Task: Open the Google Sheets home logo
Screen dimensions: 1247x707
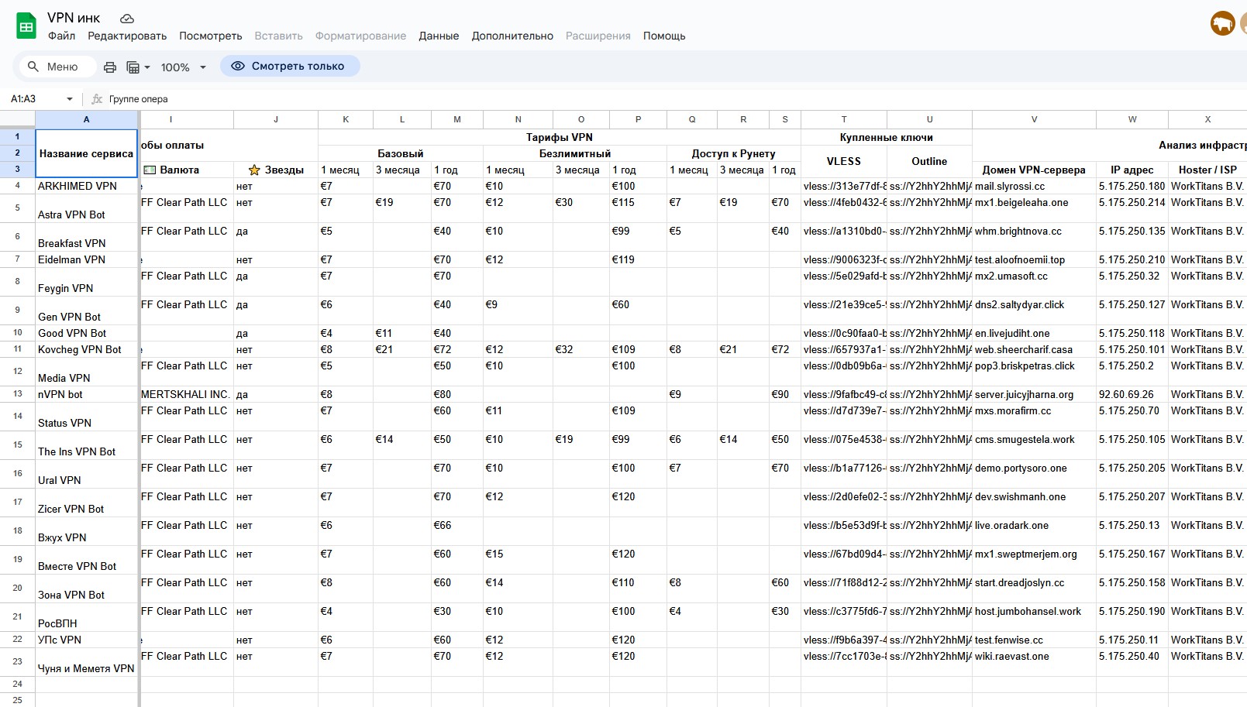Action: tap(26, 26)
